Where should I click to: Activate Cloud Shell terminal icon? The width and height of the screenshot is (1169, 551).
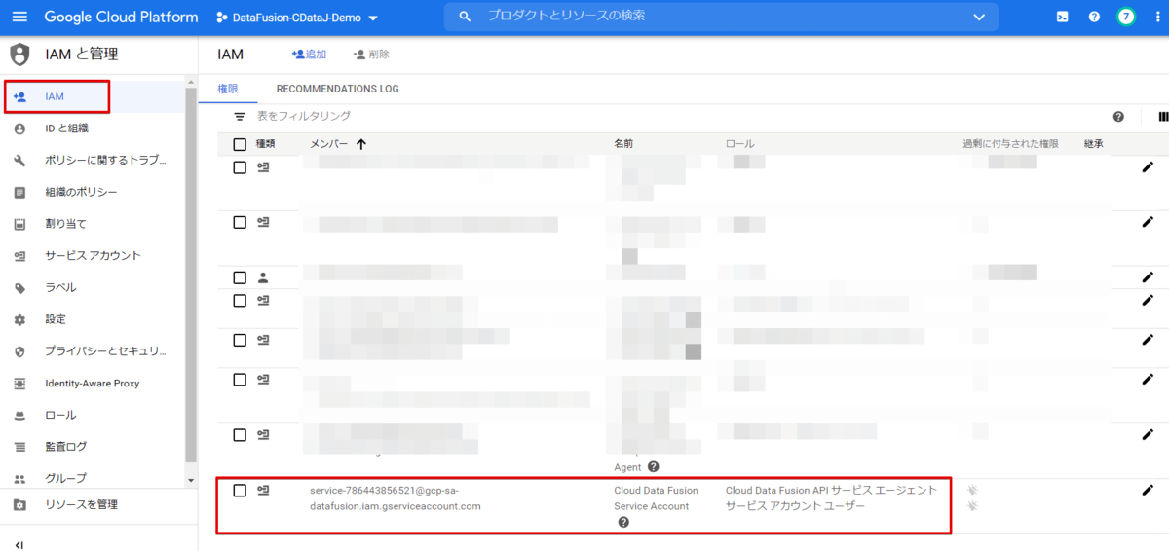pyautogui.click(x=1062, y=17)
